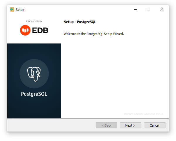Click the "Setup" window title text

[x=20, y=10]
